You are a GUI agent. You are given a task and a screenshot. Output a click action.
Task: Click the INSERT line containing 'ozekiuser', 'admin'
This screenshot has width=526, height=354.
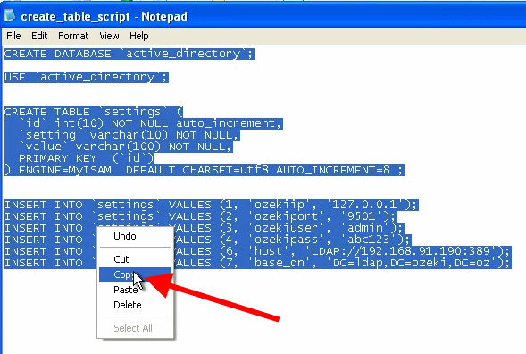(x=205, y=228)
